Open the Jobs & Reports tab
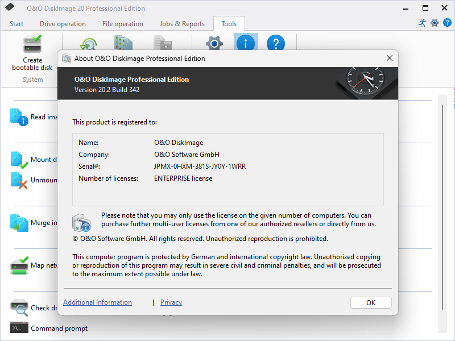Image resolution: width=455 pixels, height=341 pixels. 182,24
